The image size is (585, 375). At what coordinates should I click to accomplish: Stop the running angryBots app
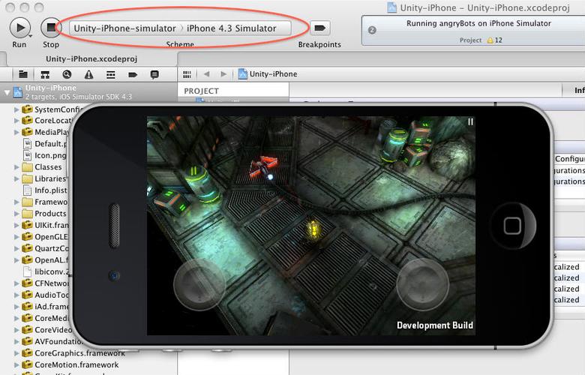51,28
